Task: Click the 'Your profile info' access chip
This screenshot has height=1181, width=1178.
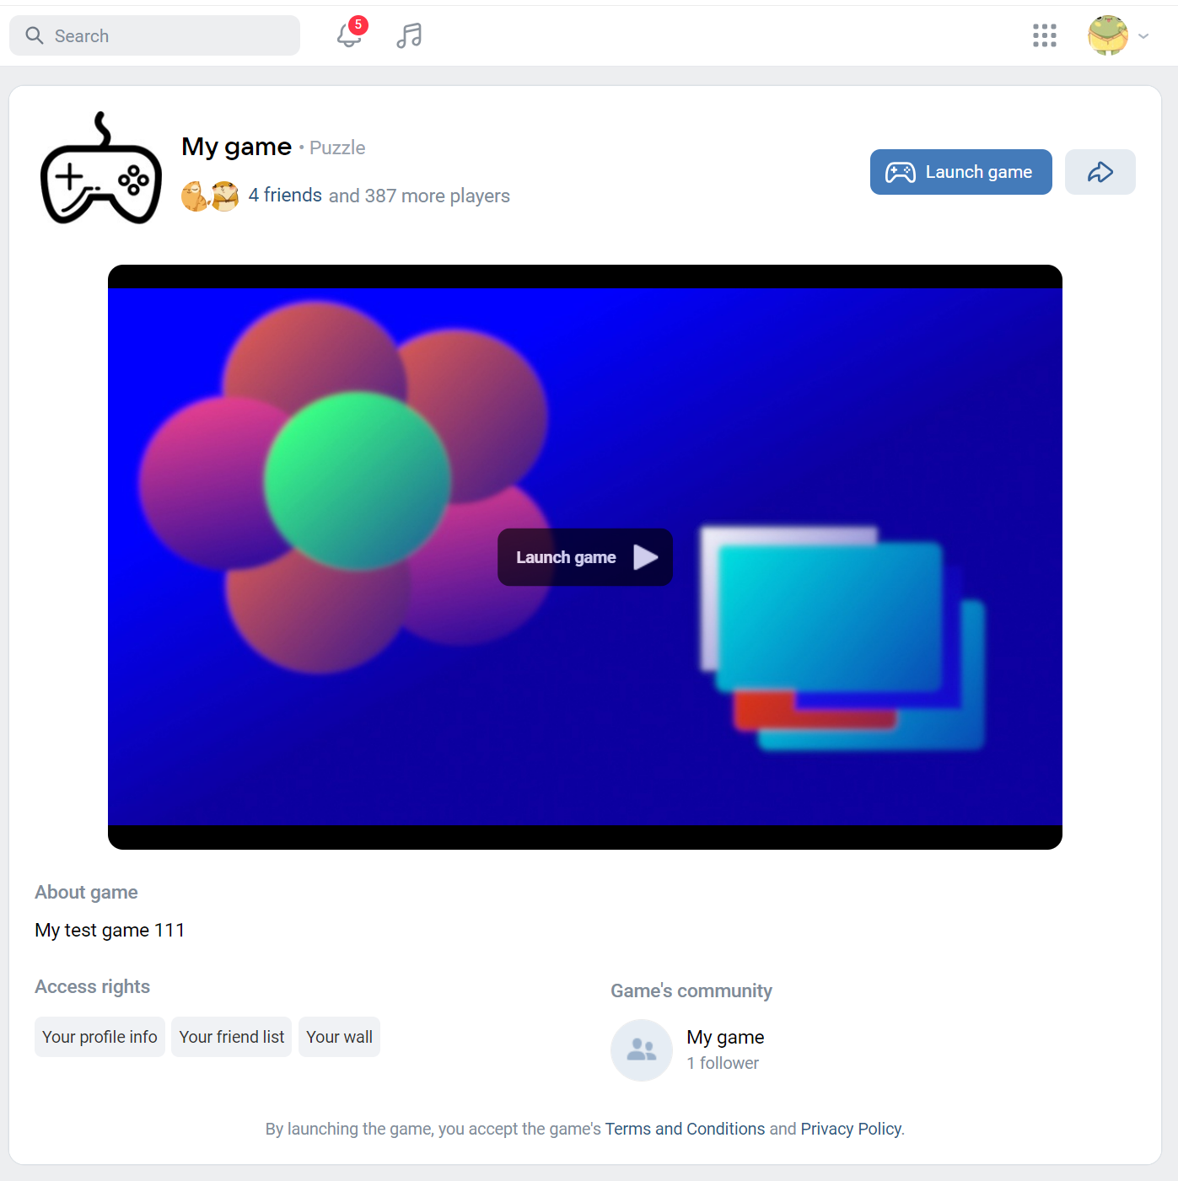Action: [x=100, y=1037]
